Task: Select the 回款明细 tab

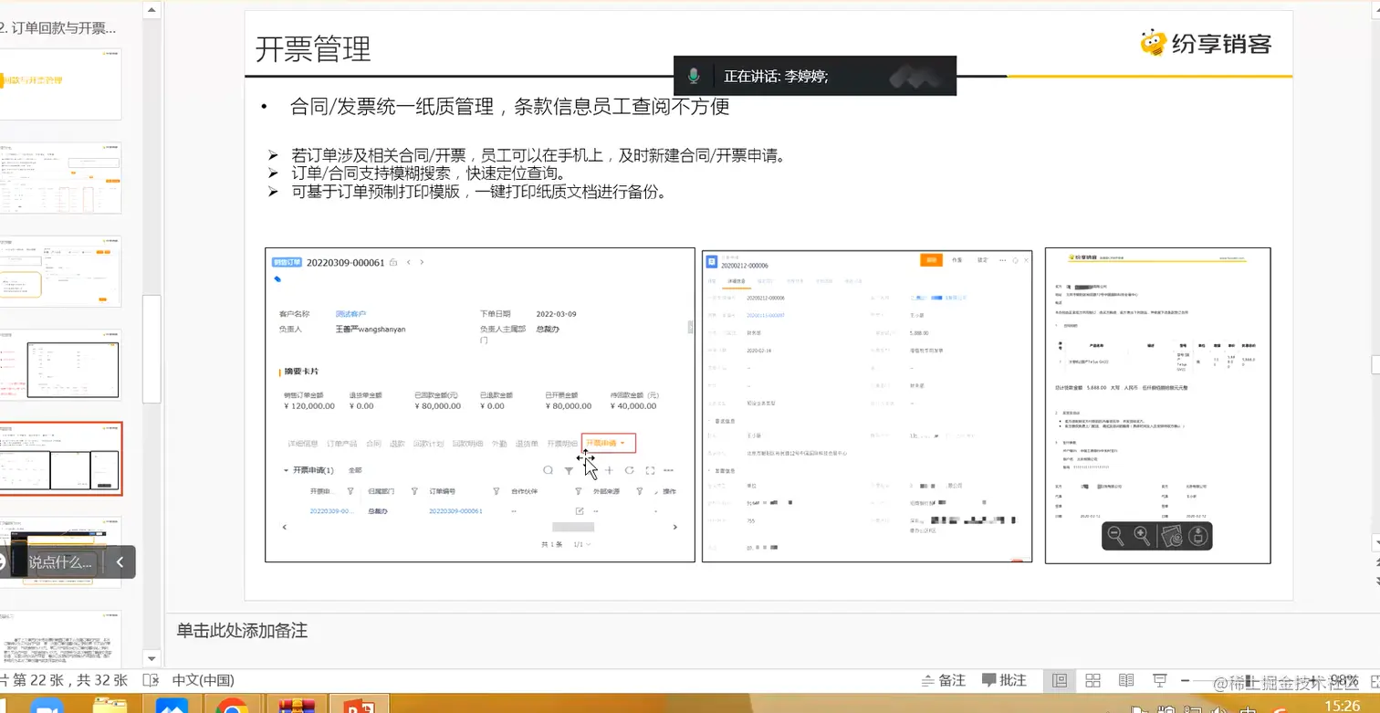Action: pyautogui.click(x=468, y=444)
